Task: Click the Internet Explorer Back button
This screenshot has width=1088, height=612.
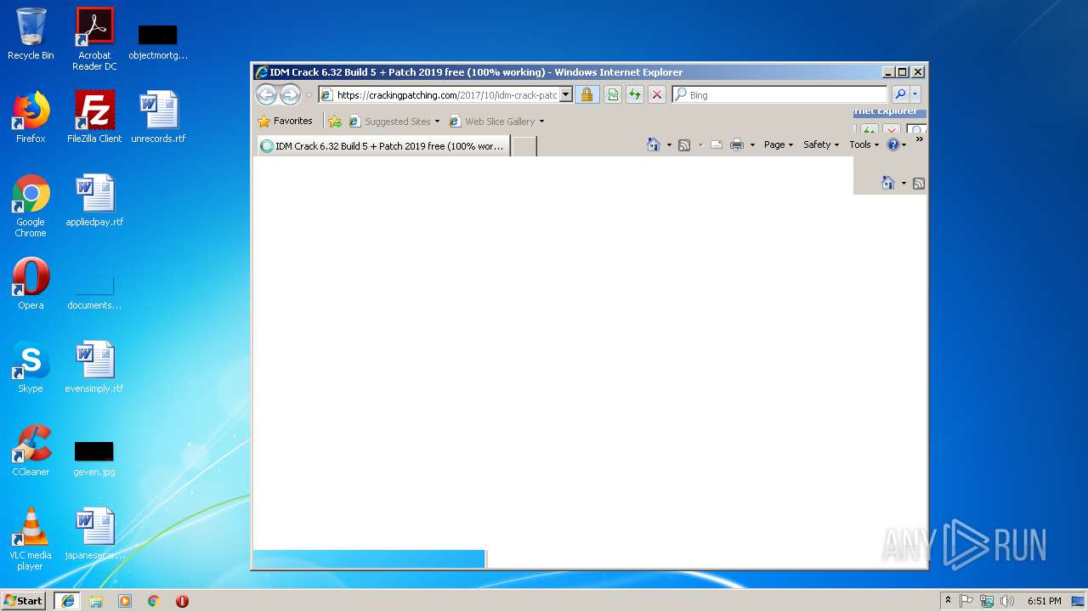Action: coord(266,94)
